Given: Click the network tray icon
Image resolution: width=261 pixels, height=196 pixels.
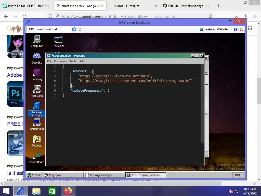Looking at the screenshot, I should (x=237, y=191).
